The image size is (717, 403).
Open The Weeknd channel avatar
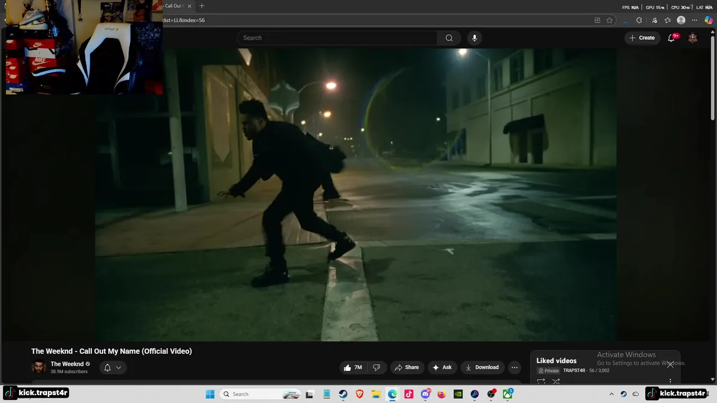click(x=39, y=368)
